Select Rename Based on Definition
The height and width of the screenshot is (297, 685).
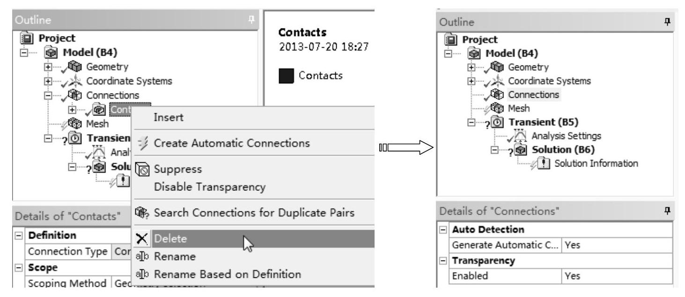[x=227, y=274]
